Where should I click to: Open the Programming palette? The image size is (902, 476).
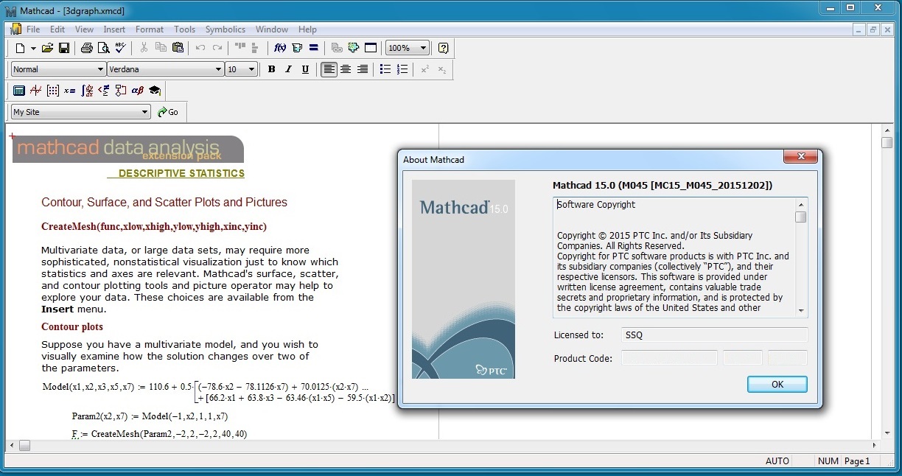pos(120,91)
